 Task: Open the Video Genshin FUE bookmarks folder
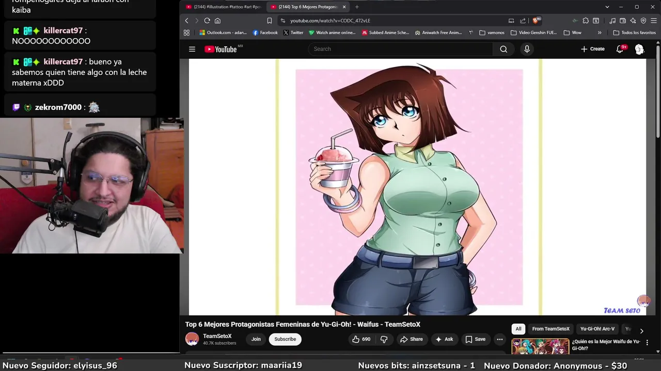[x=534, y=32]
